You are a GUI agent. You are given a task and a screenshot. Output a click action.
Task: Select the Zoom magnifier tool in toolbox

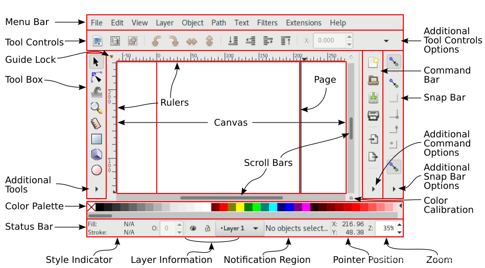click(x=96, y=108)
